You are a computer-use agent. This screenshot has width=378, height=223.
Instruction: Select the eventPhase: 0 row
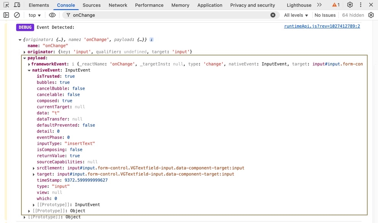(x=53, y=137)
